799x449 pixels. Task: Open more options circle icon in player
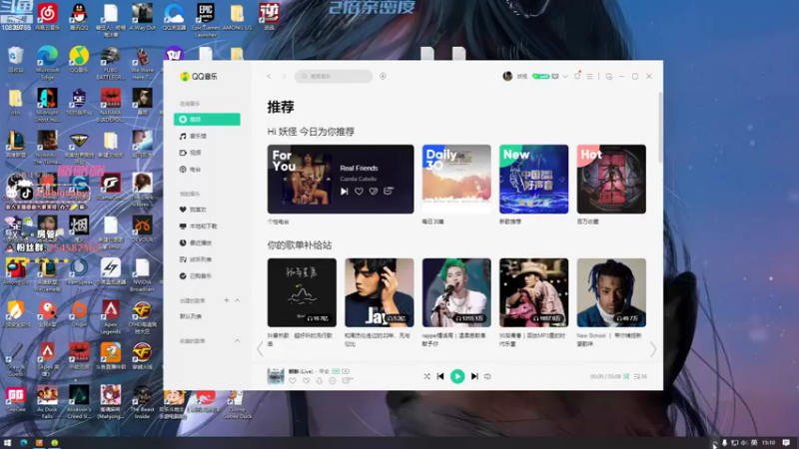pyautogui.click(x=333, y=381)
